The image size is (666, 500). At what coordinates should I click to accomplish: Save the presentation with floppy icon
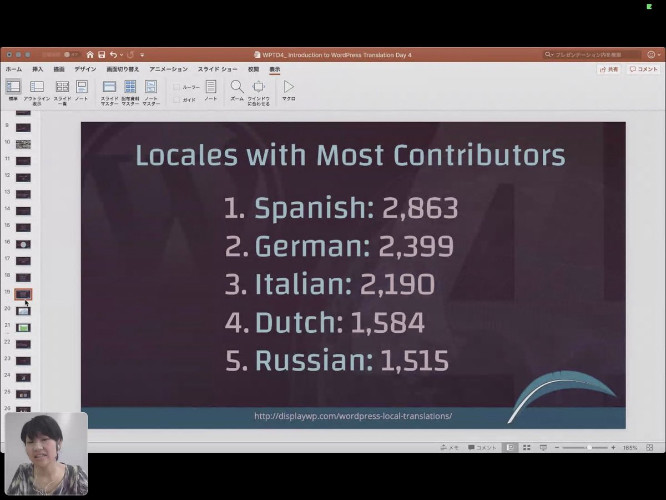(x=102, y=54)
